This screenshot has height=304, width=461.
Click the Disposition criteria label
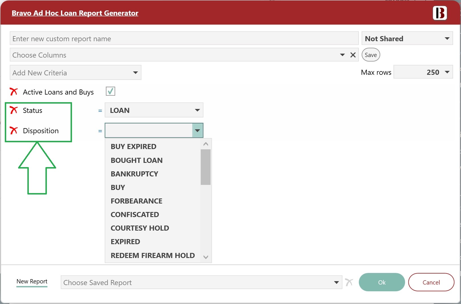tap(41, 131)
